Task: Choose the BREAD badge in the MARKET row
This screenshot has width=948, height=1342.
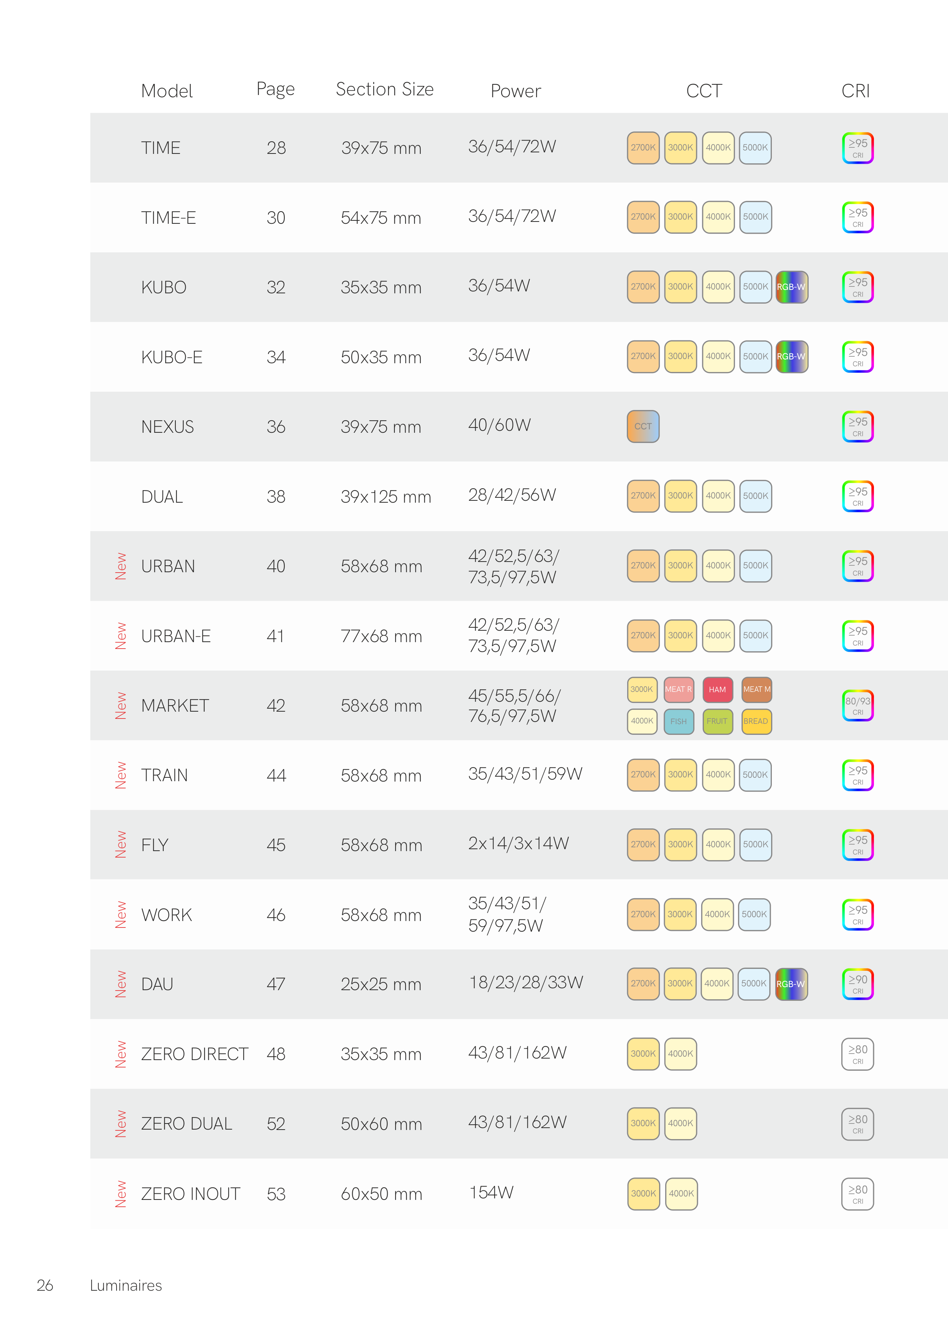Action: coord(756,721)
